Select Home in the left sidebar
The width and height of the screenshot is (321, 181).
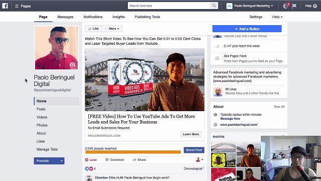click(x=57, y=101)
